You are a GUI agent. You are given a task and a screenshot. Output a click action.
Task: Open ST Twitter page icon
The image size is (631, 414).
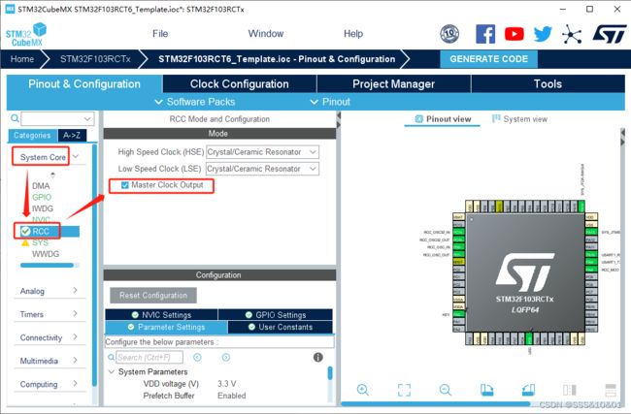[543, 34]
